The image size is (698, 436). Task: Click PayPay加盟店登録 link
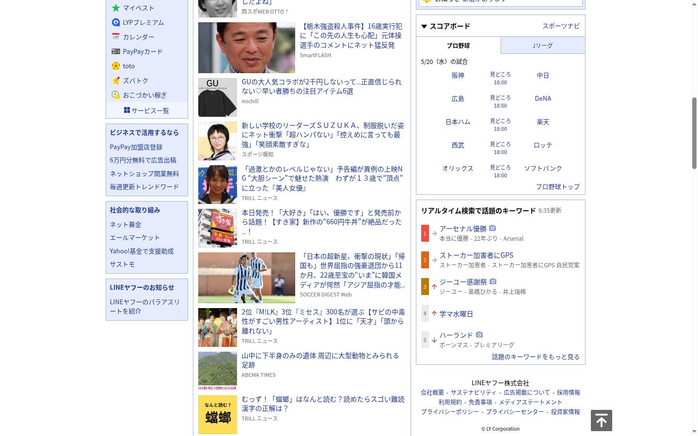[x=136, y=147]
